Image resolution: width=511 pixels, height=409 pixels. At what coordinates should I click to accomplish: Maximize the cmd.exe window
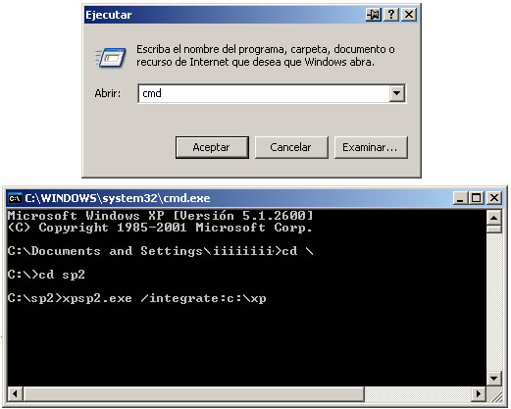click(x=477, y=198)
